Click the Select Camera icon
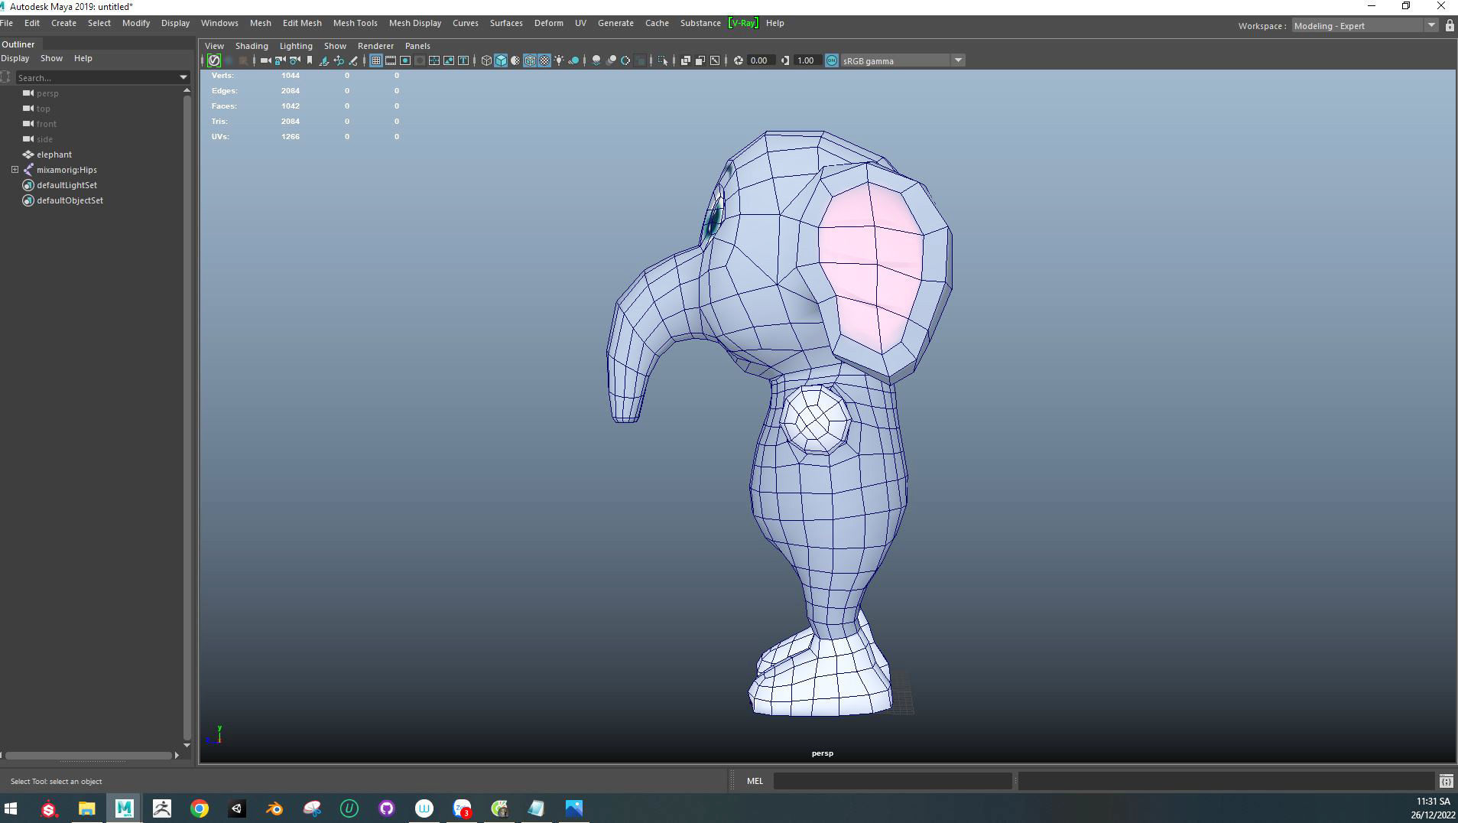1458x823 pixels. pyautogui.click(x=265, y=60)
